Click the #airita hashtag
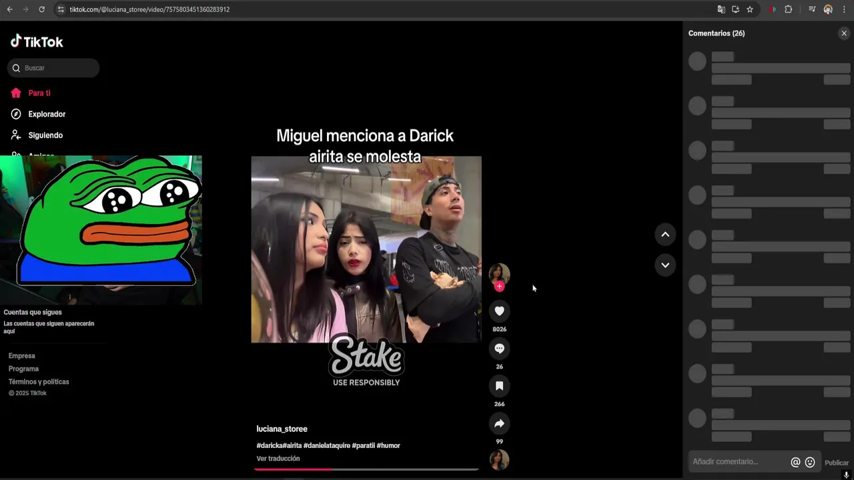The image size is (854, 480). click(x=292, y=445)
